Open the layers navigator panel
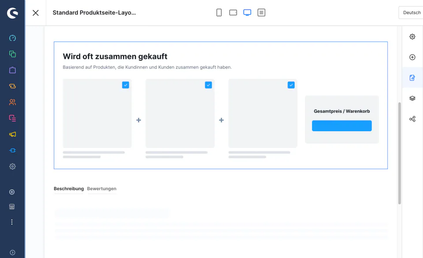The image size is (423, 258). [412, 99]
